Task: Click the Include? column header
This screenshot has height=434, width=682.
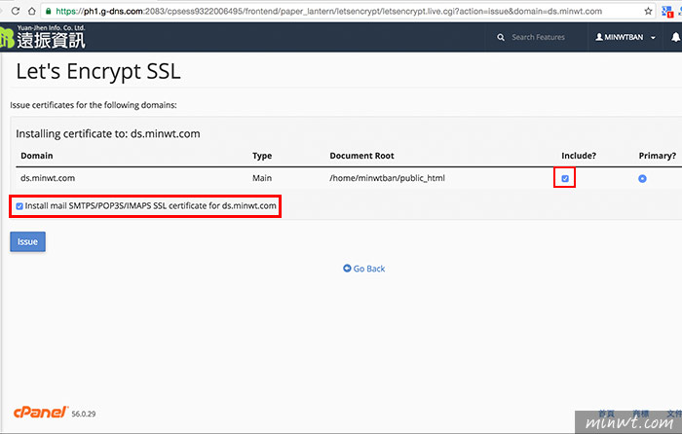Action: (579, 156)
